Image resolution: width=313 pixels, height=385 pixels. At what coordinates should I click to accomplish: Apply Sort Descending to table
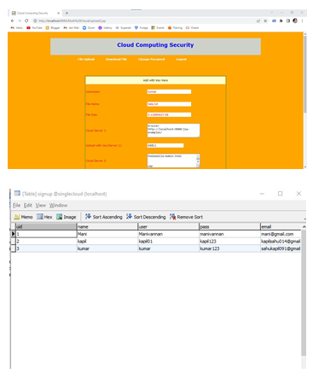tap(146, 217)
